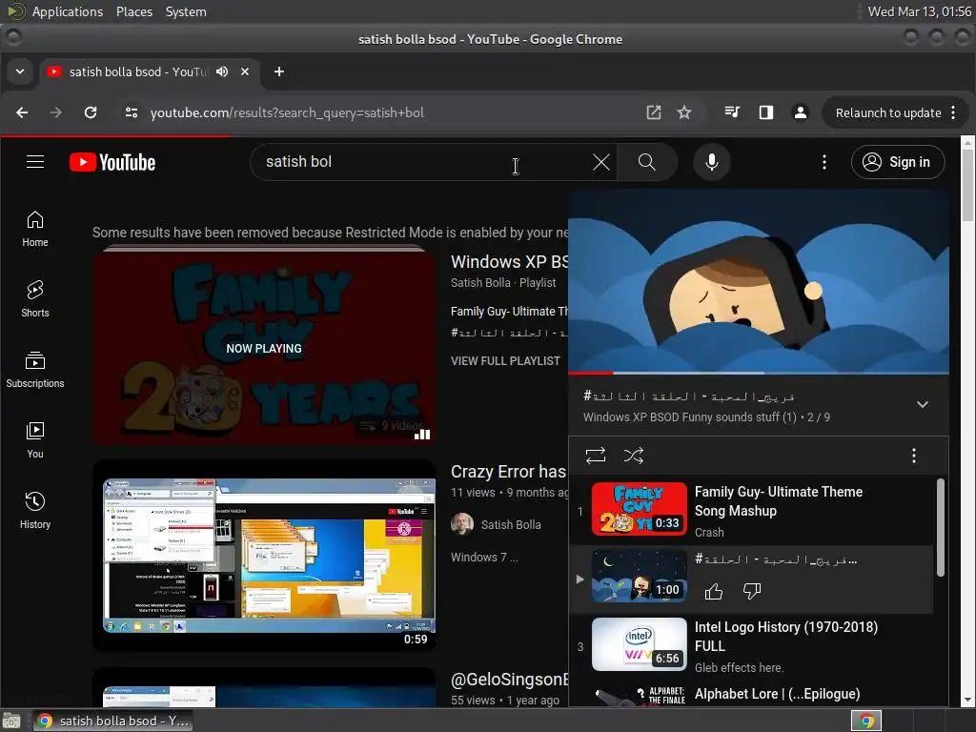The width and height of the screenshot is (976, 732).
Task: Close the YouTube tab
Action: [x=245, y=71]
